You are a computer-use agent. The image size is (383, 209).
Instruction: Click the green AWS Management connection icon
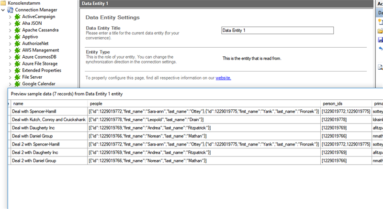pos(18,50)
